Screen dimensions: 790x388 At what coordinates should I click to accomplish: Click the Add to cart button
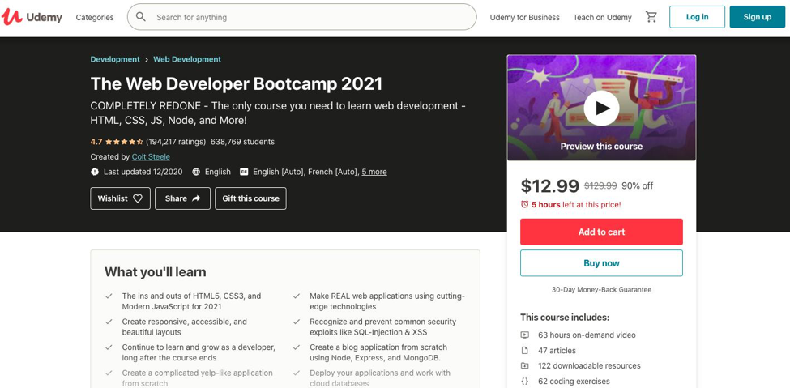[601, 232]
